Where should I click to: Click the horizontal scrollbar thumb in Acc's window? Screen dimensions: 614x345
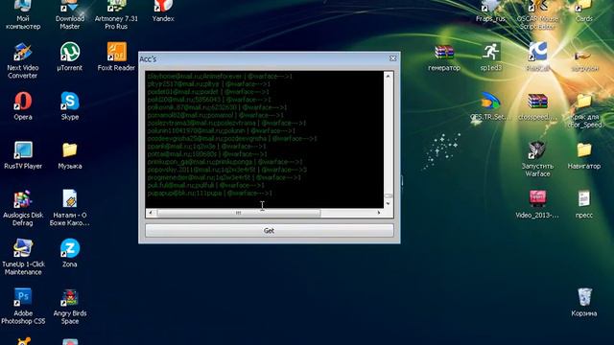[238, 213]
